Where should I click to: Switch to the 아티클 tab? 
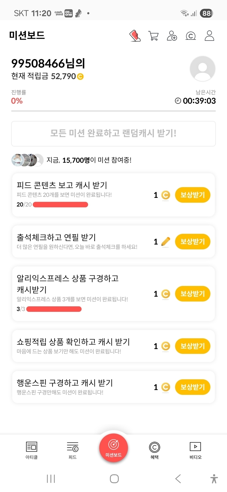(x=31, y=450)
